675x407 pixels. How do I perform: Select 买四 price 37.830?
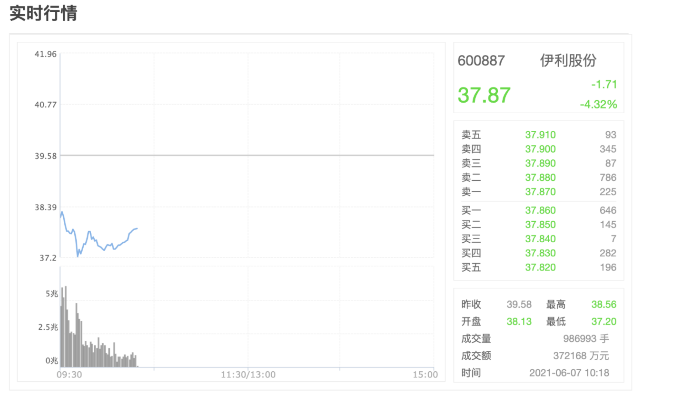[540, 253]
